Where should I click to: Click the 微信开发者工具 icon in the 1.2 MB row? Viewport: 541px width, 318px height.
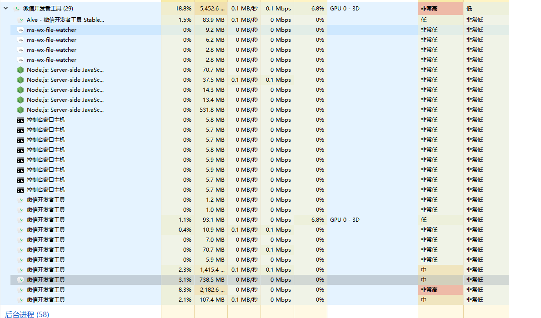[21, 200]
